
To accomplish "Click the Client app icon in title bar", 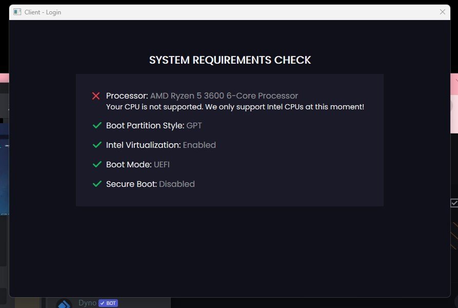I will pos(17,12).
